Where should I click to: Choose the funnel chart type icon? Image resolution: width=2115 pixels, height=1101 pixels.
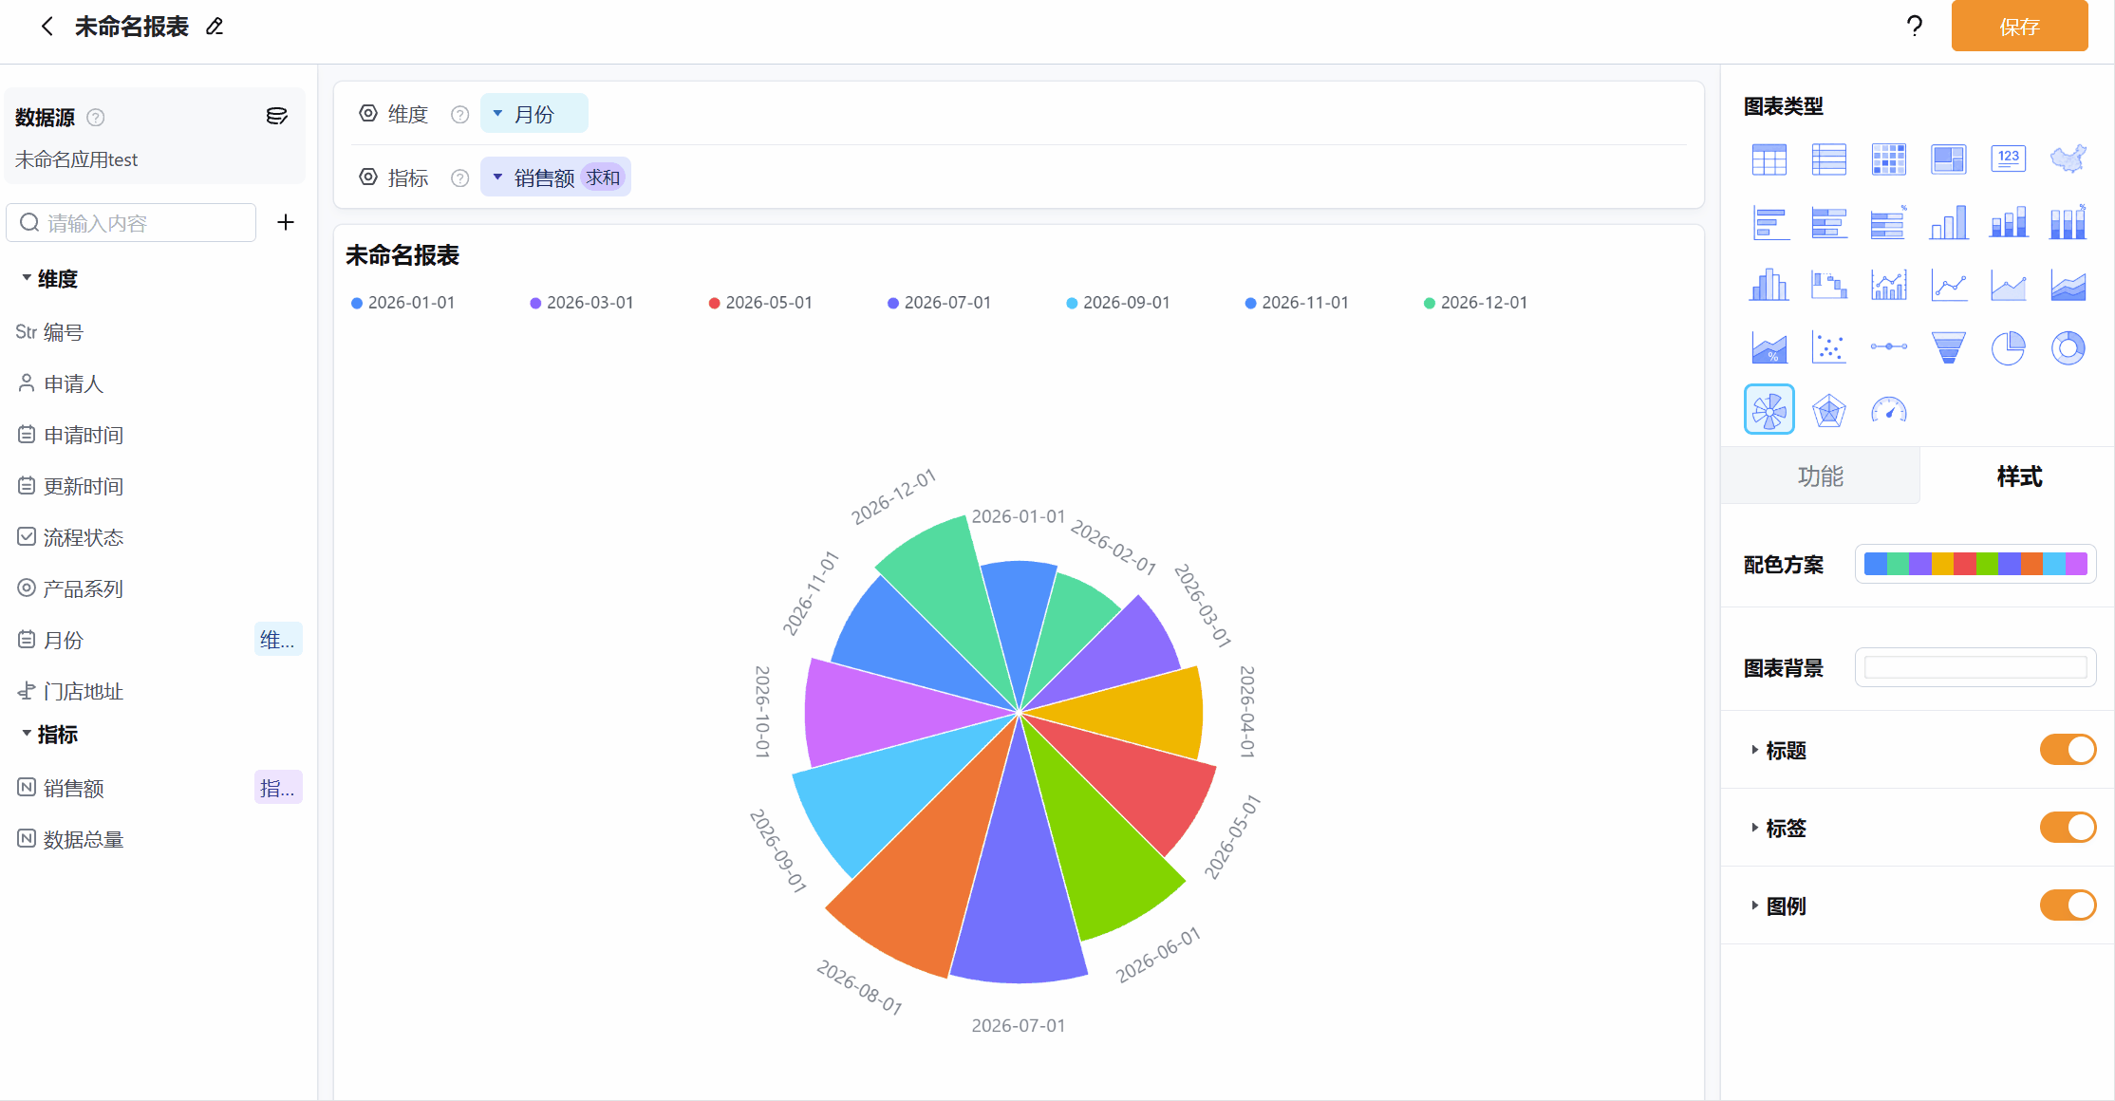pyautogui.click(x=1948, y=347)
